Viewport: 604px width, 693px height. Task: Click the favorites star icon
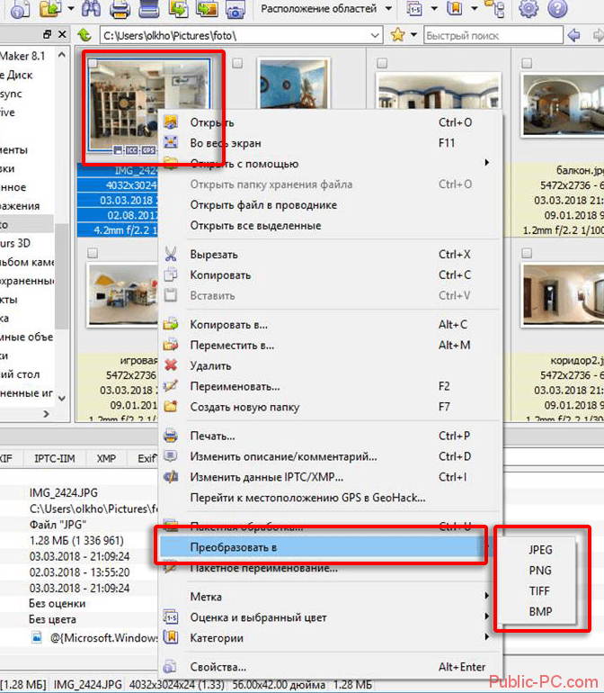(x=398, y=35)
